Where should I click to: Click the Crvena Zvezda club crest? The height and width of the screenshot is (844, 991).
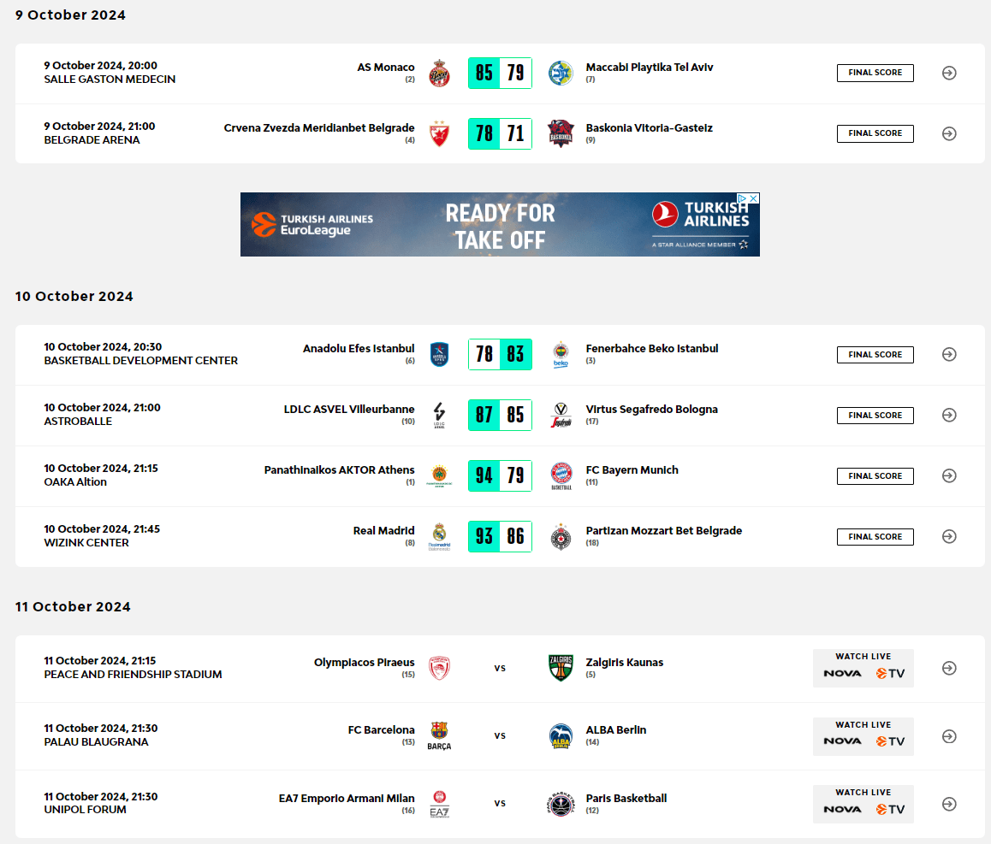pos(438,133)
